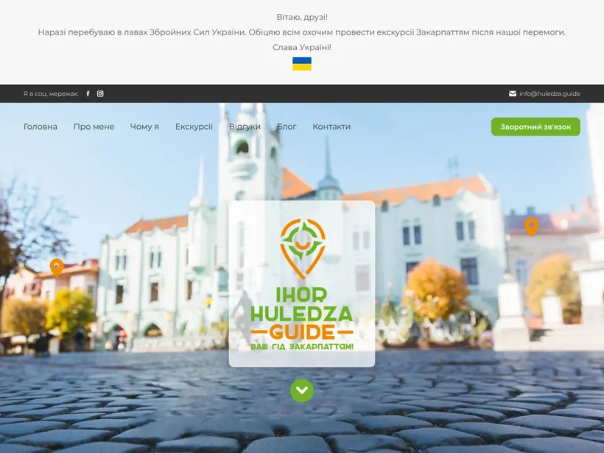The image size is (604, 453).
Task: Select the Чому я menu item
Action: pyautogui.click(x=144, y=127)
